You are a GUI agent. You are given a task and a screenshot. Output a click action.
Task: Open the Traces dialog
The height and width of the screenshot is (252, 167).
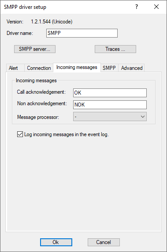(115, 49)
